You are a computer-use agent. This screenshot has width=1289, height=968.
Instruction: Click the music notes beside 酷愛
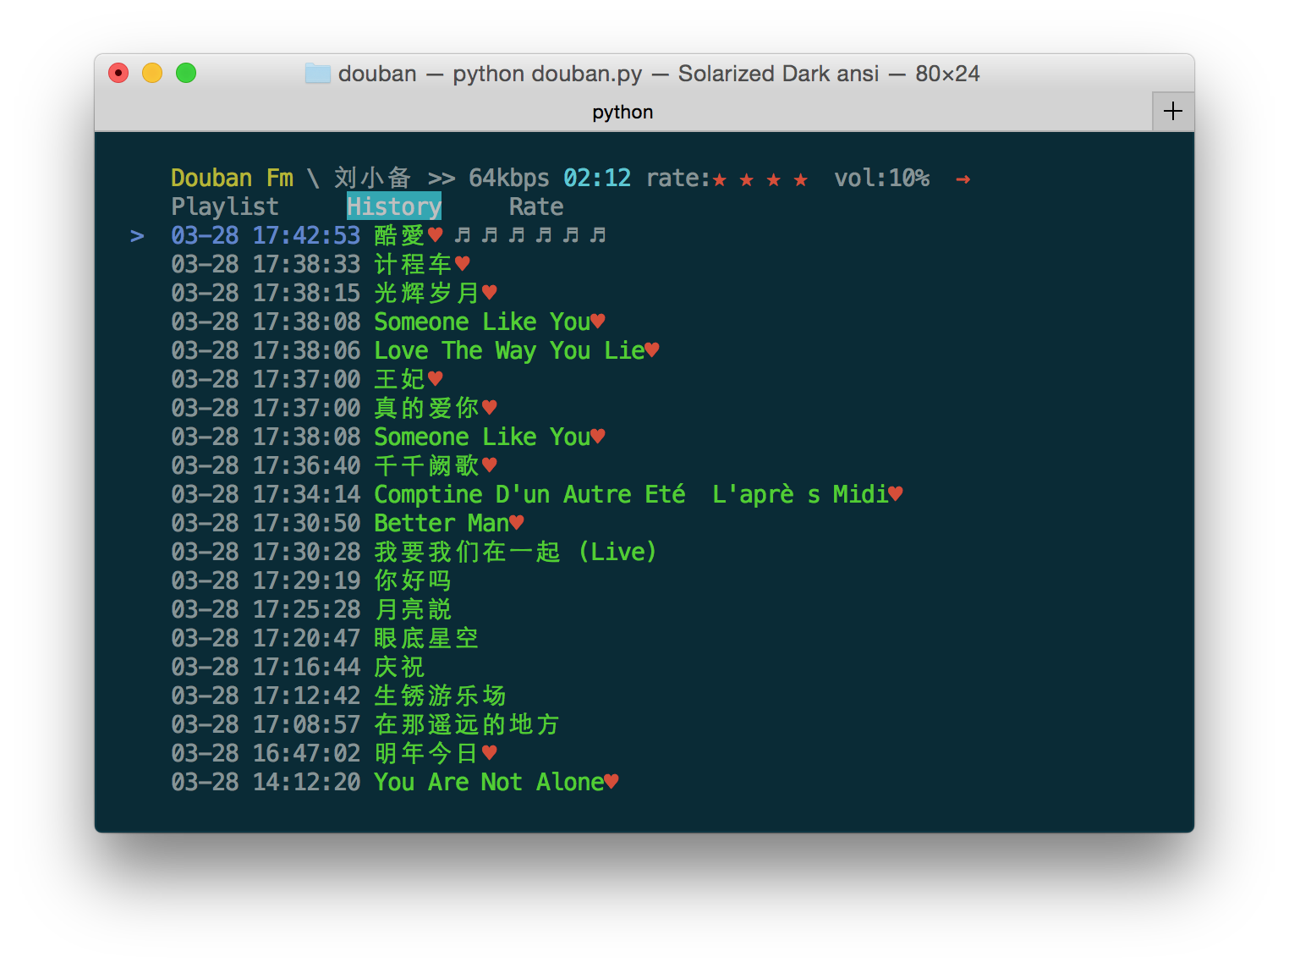tap(530, 234)
